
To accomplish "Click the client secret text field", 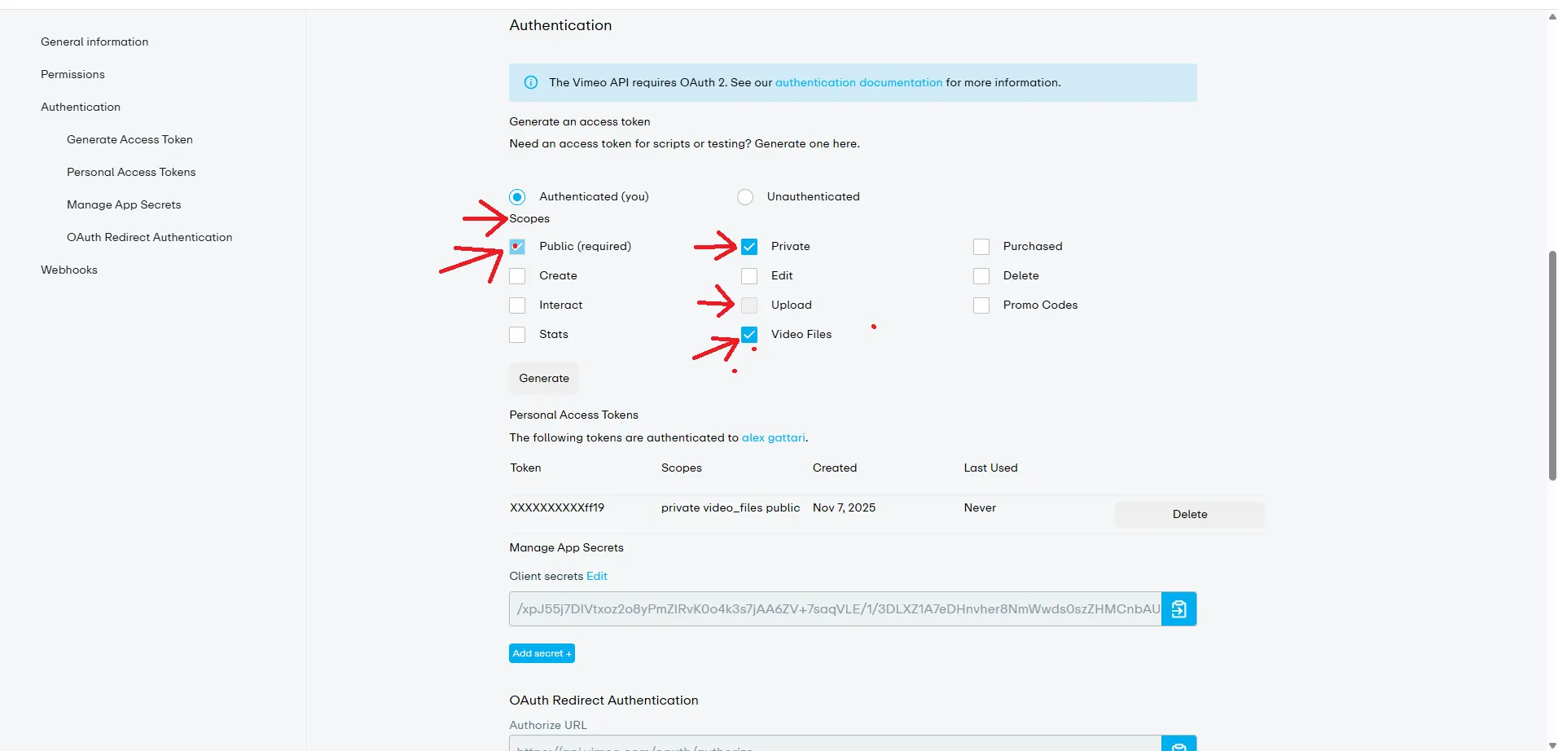I will pyautogui.click(x=835, y=608).
